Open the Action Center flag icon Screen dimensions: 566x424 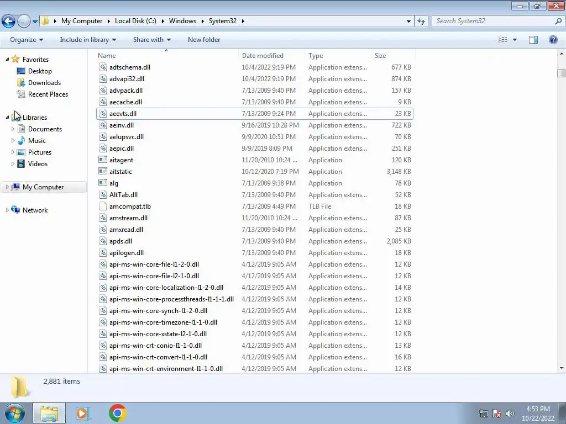[x=497, y=414]
